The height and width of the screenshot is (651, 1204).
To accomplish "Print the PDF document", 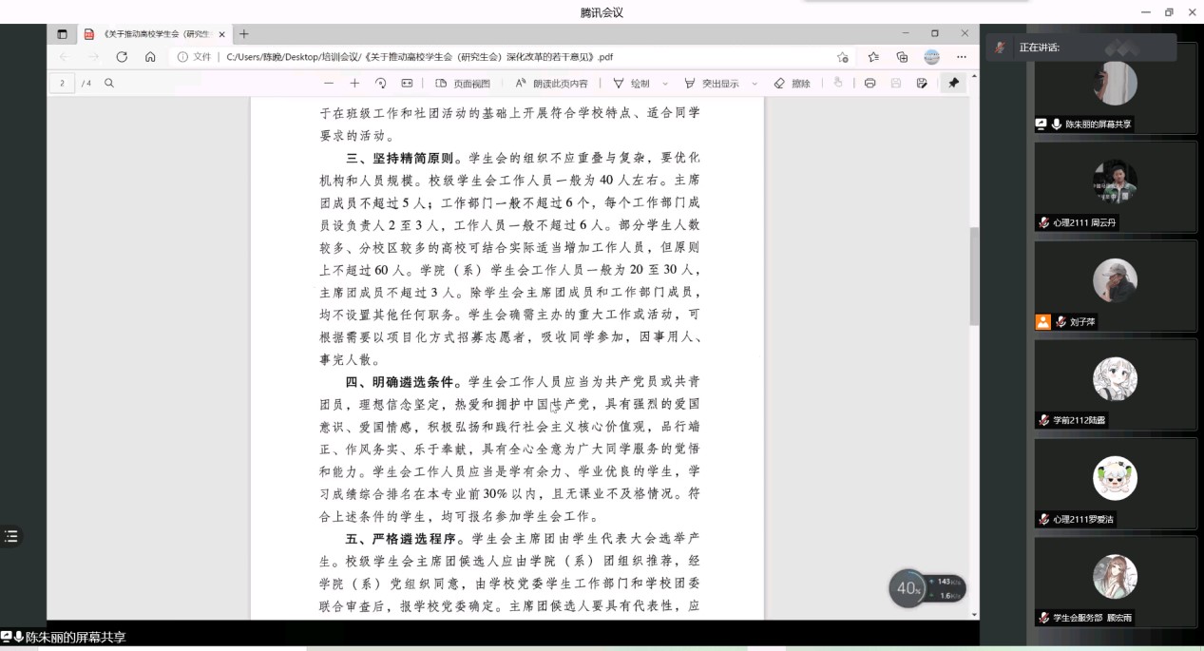I will click(870, 84).
